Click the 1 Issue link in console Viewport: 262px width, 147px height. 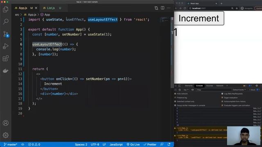click(255, 90)
